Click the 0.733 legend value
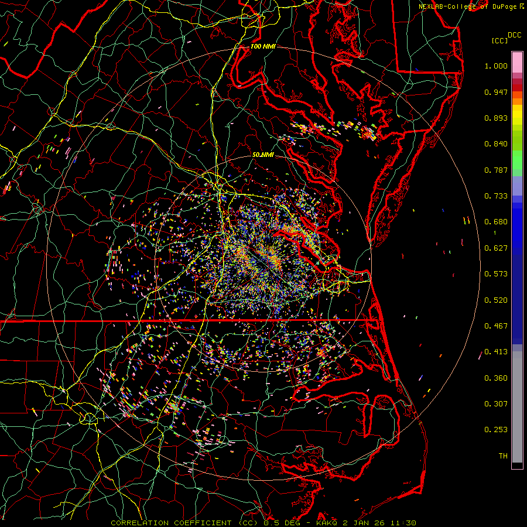 coord(496,196)
